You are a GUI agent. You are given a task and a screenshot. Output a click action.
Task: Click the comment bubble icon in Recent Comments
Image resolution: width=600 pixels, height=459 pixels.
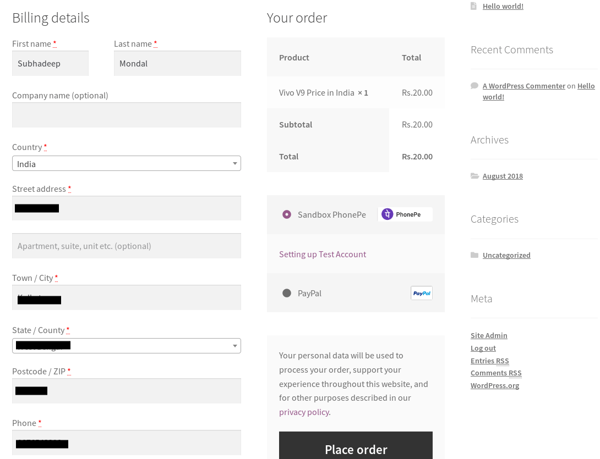tap(474, 86)
